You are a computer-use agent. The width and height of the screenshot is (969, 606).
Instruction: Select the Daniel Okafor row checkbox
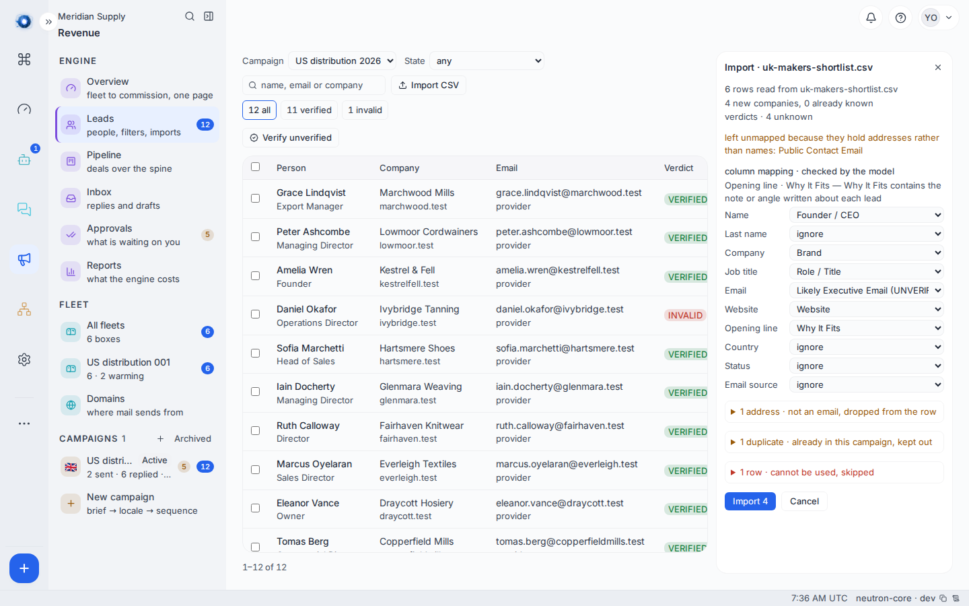[x=255, y=314]
